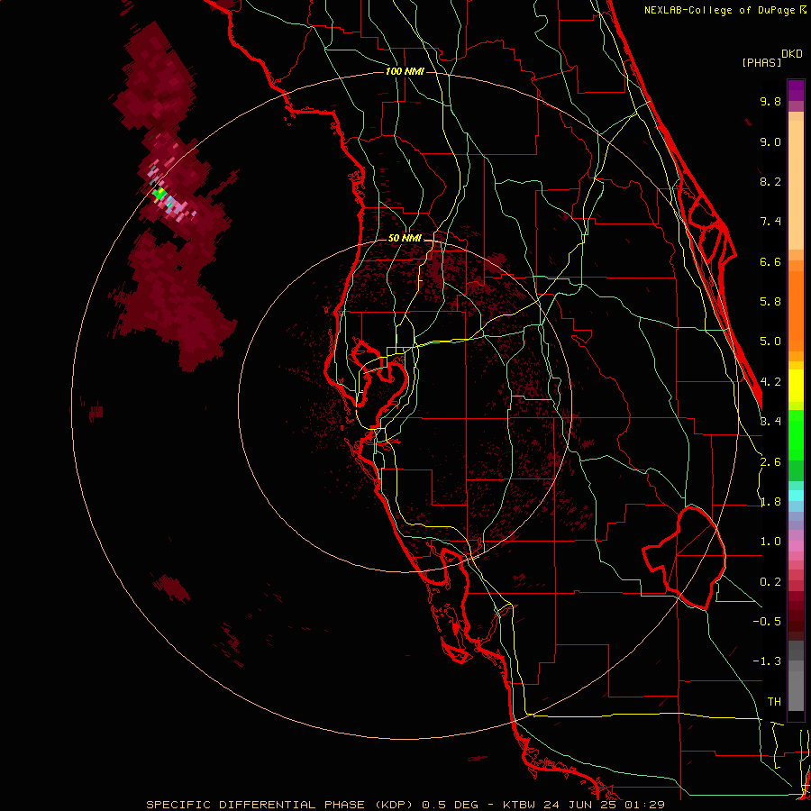Click the peach segment of the color bar

796,181
